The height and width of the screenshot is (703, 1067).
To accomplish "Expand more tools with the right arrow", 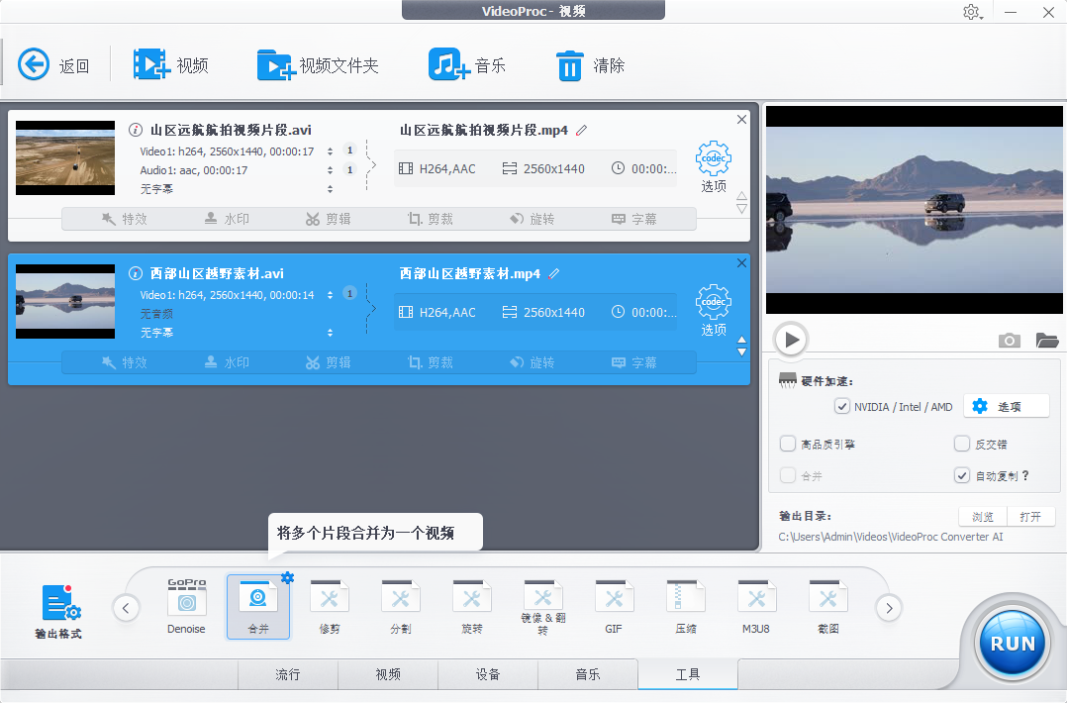I will 888,608.
